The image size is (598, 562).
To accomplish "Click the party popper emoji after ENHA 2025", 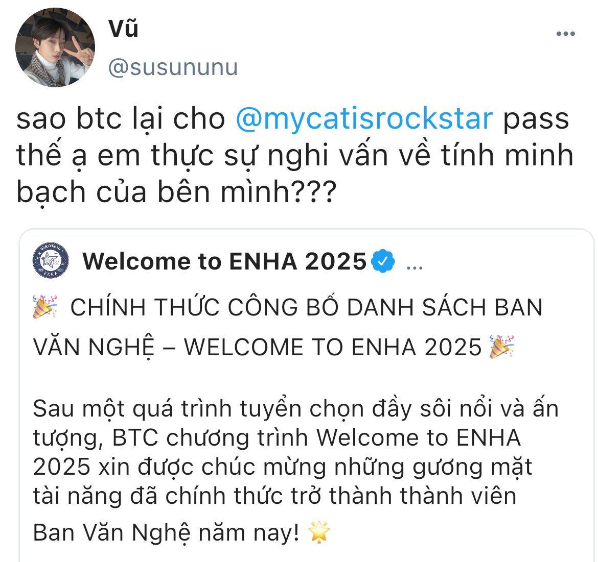I will [x=502, y=347].
